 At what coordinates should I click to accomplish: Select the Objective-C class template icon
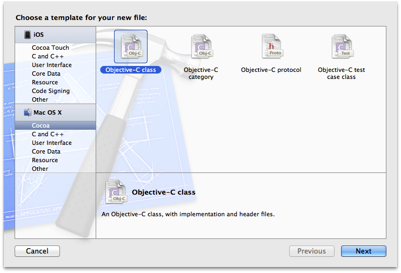coord(131,46)
